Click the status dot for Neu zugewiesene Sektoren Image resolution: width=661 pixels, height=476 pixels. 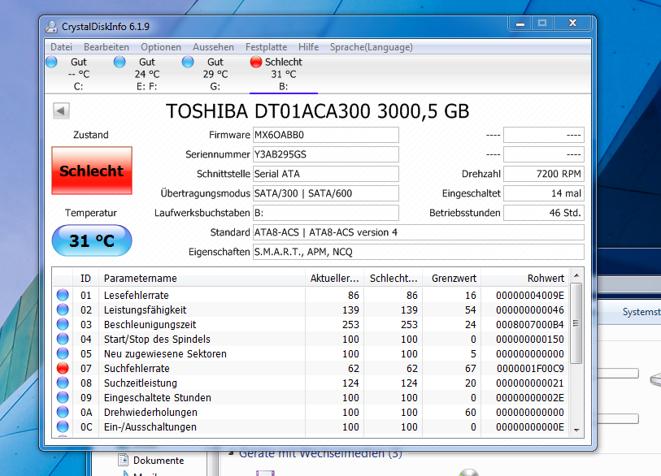pos(63,353)
